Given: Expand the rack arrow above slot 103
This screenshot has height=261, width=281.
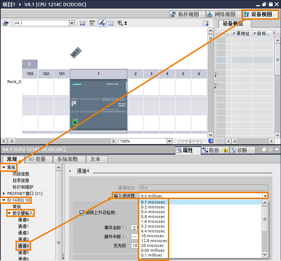Looking at the screenshot, I should 30,64.
